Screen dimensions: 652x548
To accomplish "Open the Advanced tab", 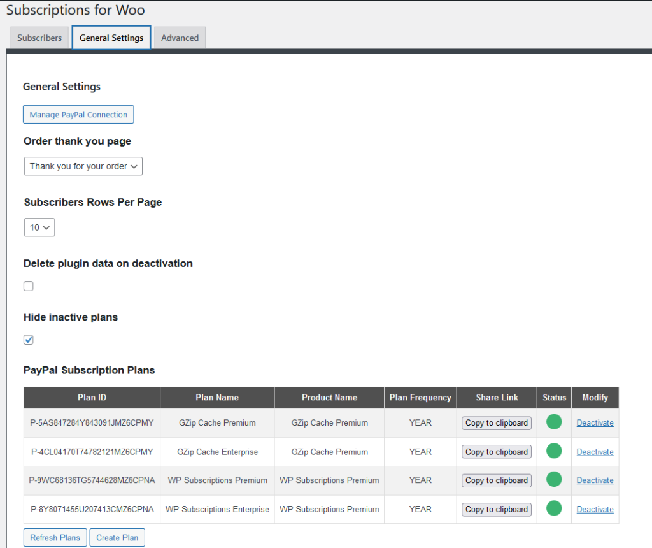I will 180,38.
